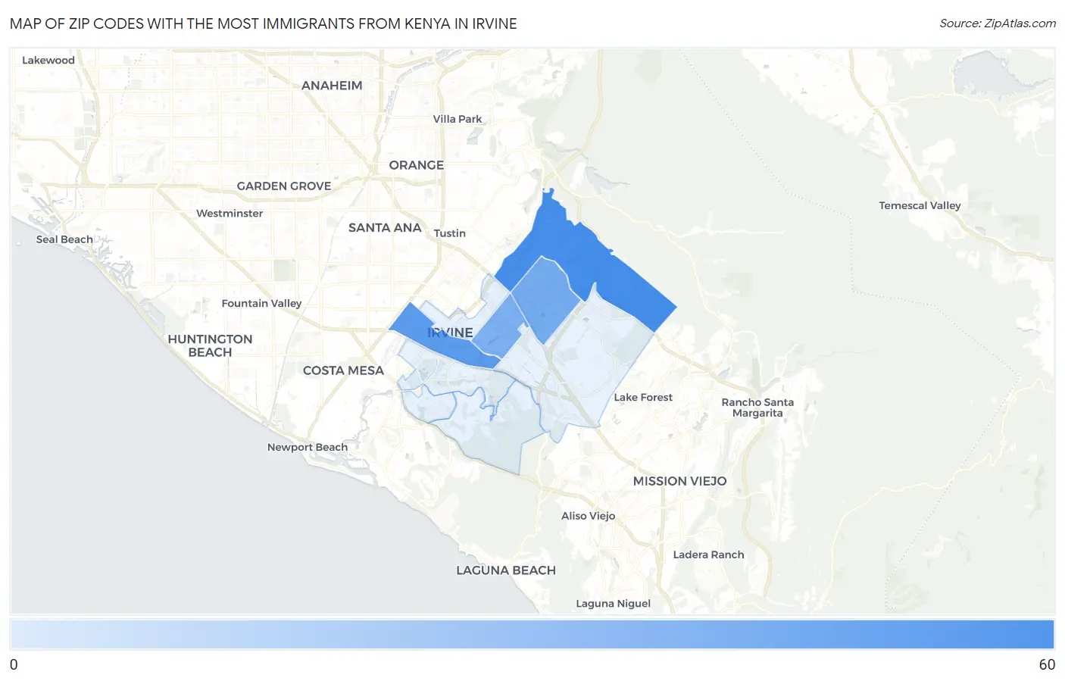The height and width of the screenshot is (681, 1065).
Task: Click the Lakewood label
Action: [x=48, y=60]
